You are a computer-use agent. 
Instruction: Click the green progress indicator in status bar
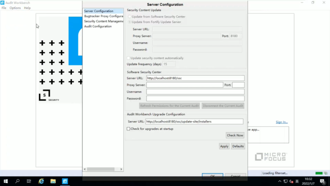319,173
